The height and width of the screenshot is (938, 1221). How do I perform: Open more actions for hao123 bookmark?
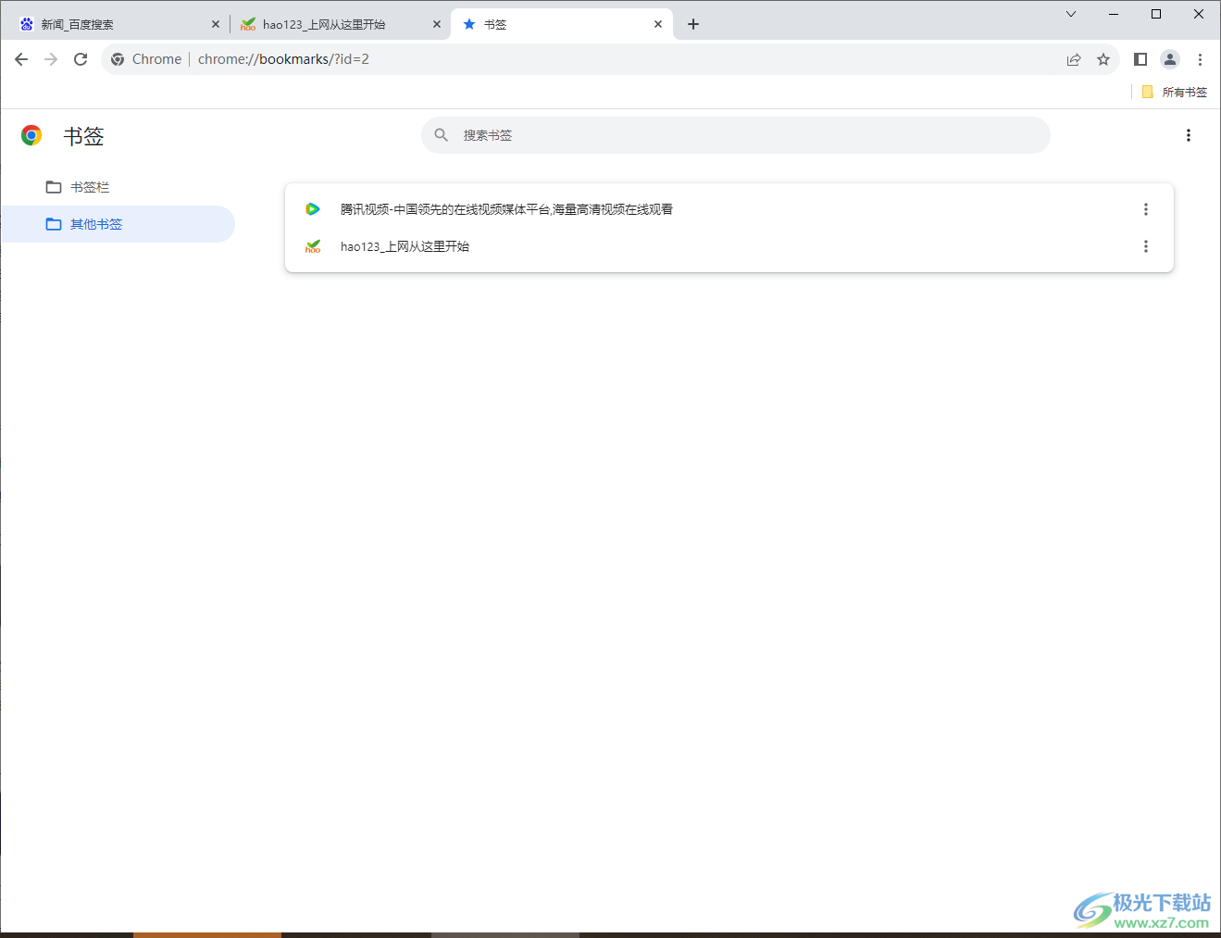pyautogui.click(x=1146, y=246)
